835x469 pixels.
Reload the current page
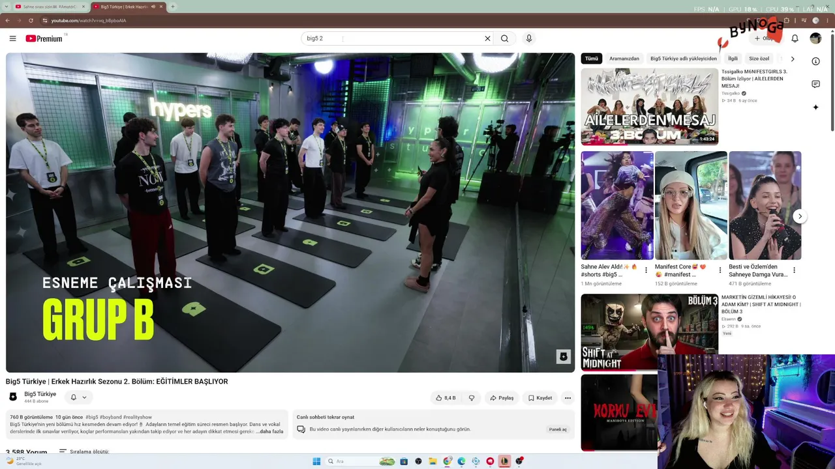[29, 20]
